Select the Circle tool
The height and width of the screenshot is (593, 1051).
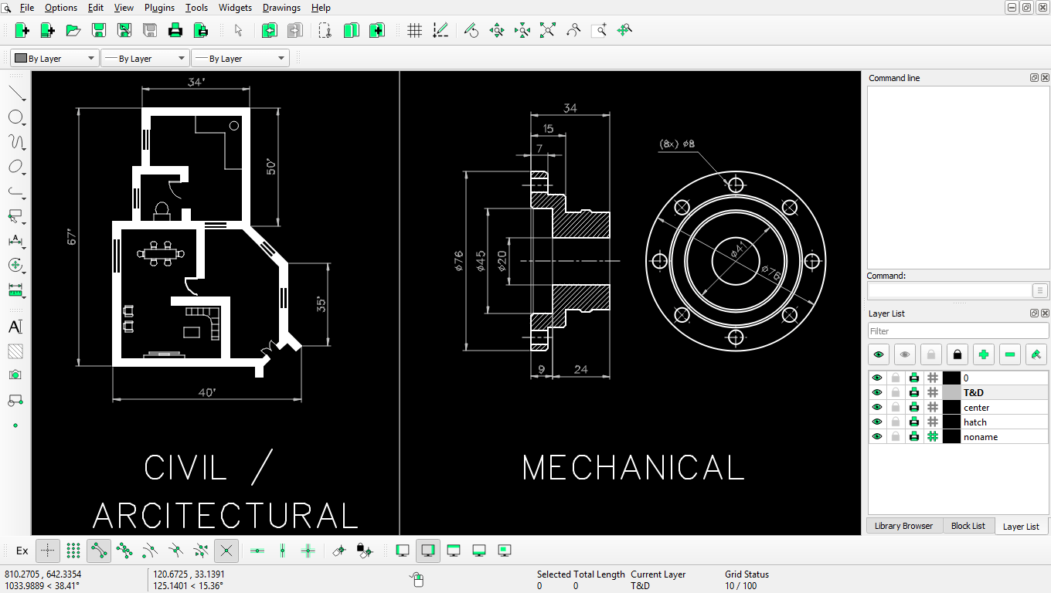pos(16,117)
